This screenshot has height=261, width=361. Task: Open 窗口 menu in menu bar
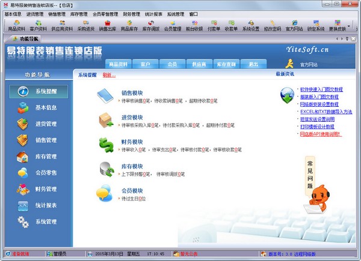(193, 14)
